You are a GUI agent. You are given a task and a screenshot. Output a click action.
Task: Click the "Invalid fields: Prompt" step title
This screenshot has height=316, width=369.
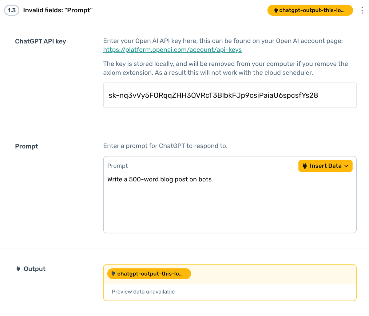[x=58, y=10]
